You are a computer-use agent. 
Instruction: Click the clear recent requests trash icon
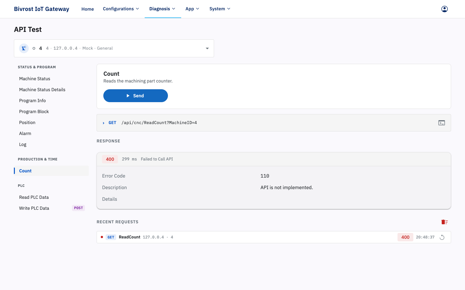tap(444, 222)
